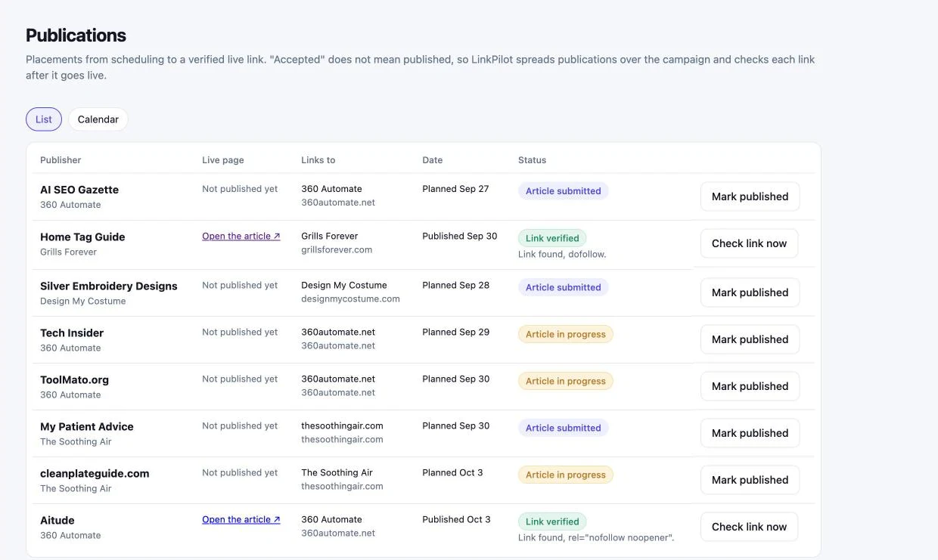This screenshot has height=560, width=938.
Task: Click the Link verified badge for Aitude
Action: 552,521
